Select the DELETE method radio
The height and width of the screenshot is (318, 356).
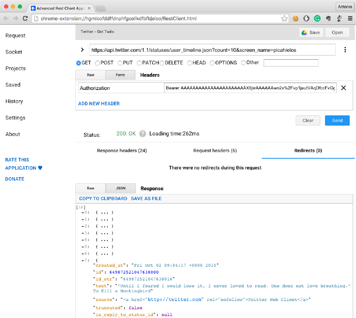click(162, 63)
